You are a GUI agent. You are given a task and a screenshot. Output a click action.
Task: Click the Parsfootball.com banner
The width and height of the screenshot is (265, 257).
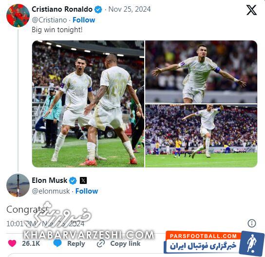click(x=214, y=242)
